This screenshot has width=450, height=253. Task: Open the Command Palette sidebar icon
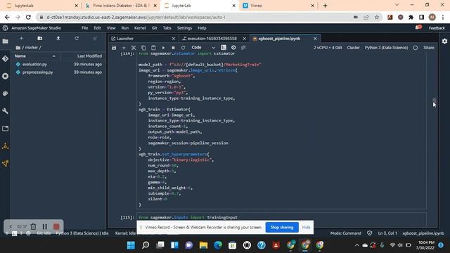point(6,93)
